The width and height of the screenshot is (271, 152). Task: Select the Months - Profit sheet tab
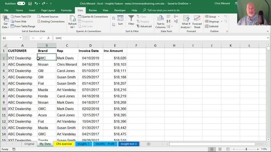[x=105, y=144]
